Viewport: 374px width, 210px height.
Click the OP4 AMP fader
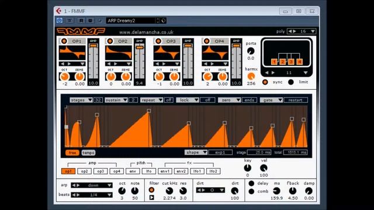pos(236,45)
